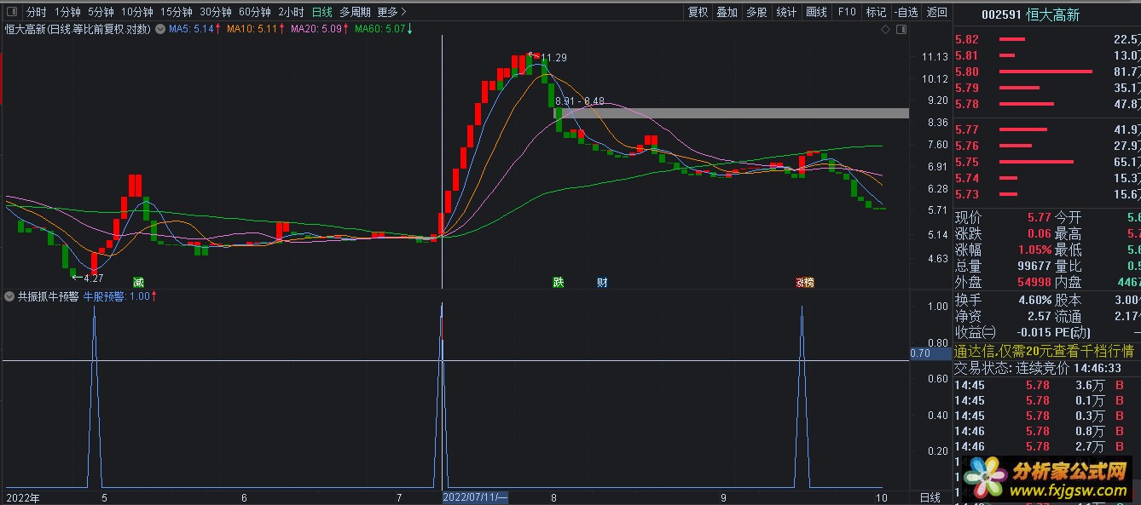Viewport: 1141px width, 505px height.
Task: Click the 5.82 ask price row
Action: [1047, 39]
